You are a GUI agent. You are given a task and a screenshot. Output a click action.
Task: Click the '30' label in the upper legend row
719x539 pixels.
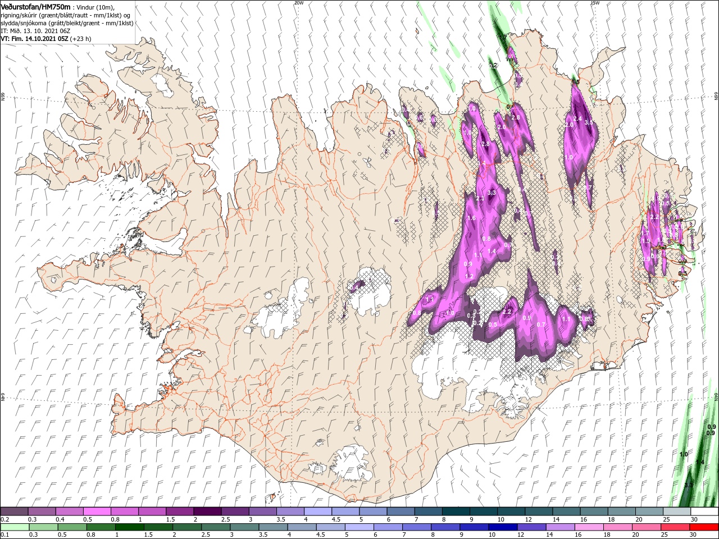click(694, 519)
